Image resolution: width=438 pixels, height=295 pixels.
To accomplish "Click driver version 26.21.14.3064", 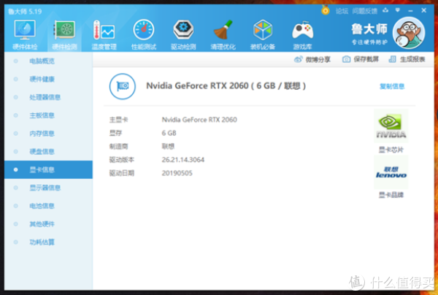I will pos(183,160).
